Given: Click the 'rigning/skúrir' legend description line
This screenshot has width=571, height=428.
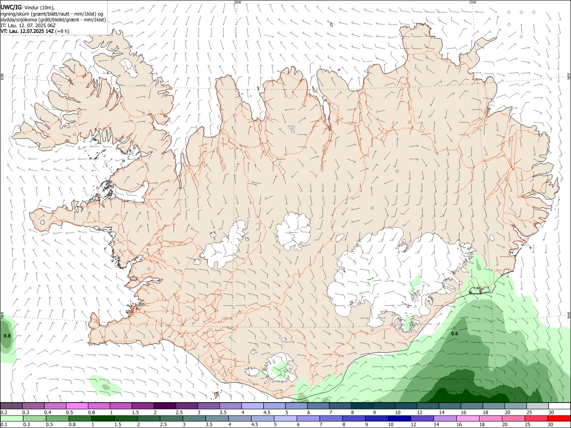Looking at the screenshot, I should (52, 14).
